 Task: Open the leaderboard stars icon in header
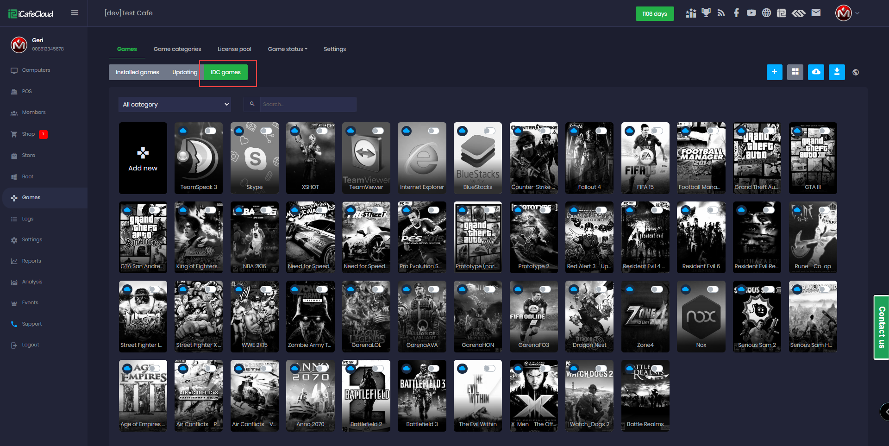(691, 13)
